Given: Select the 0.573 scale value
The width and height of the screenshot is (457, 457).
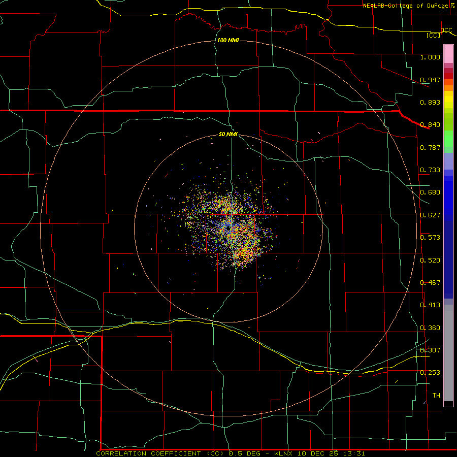Looking at the screenshot, I should pyautogui.click(x=430, y=238).
